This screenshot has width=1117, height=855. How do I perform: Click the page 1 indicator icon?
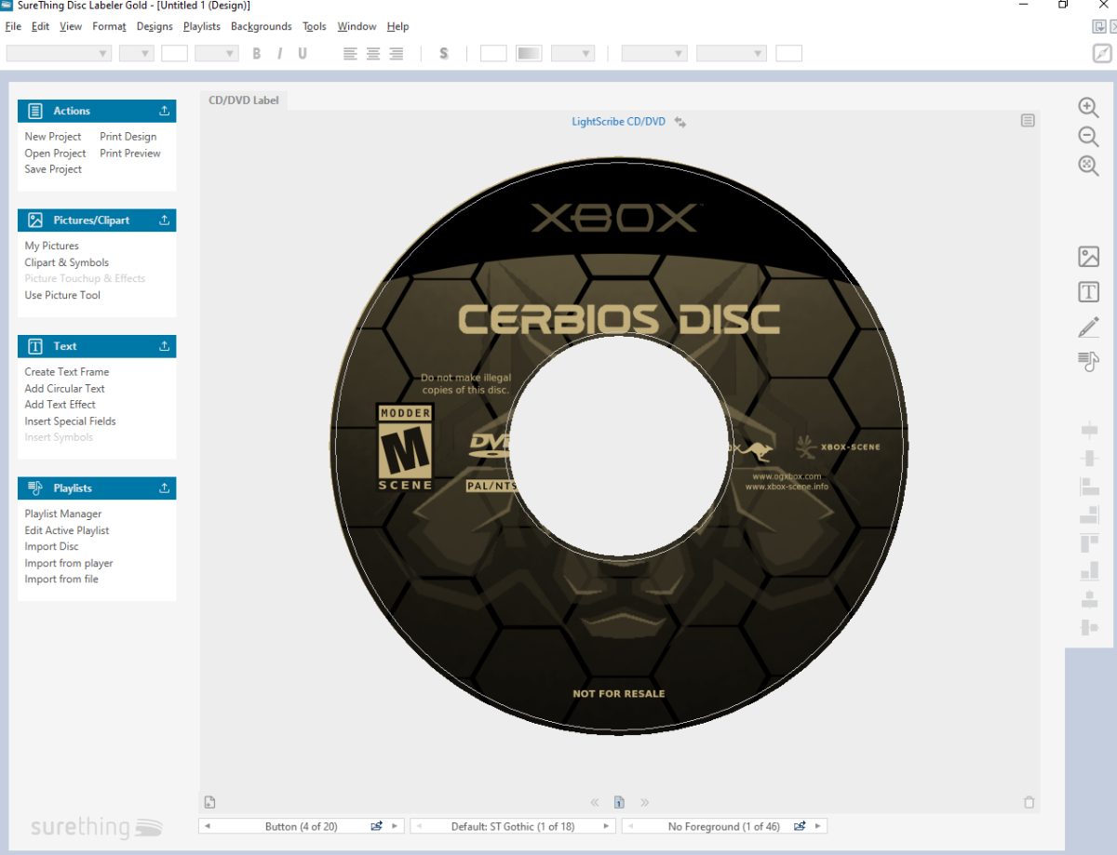tap(619, 802)
